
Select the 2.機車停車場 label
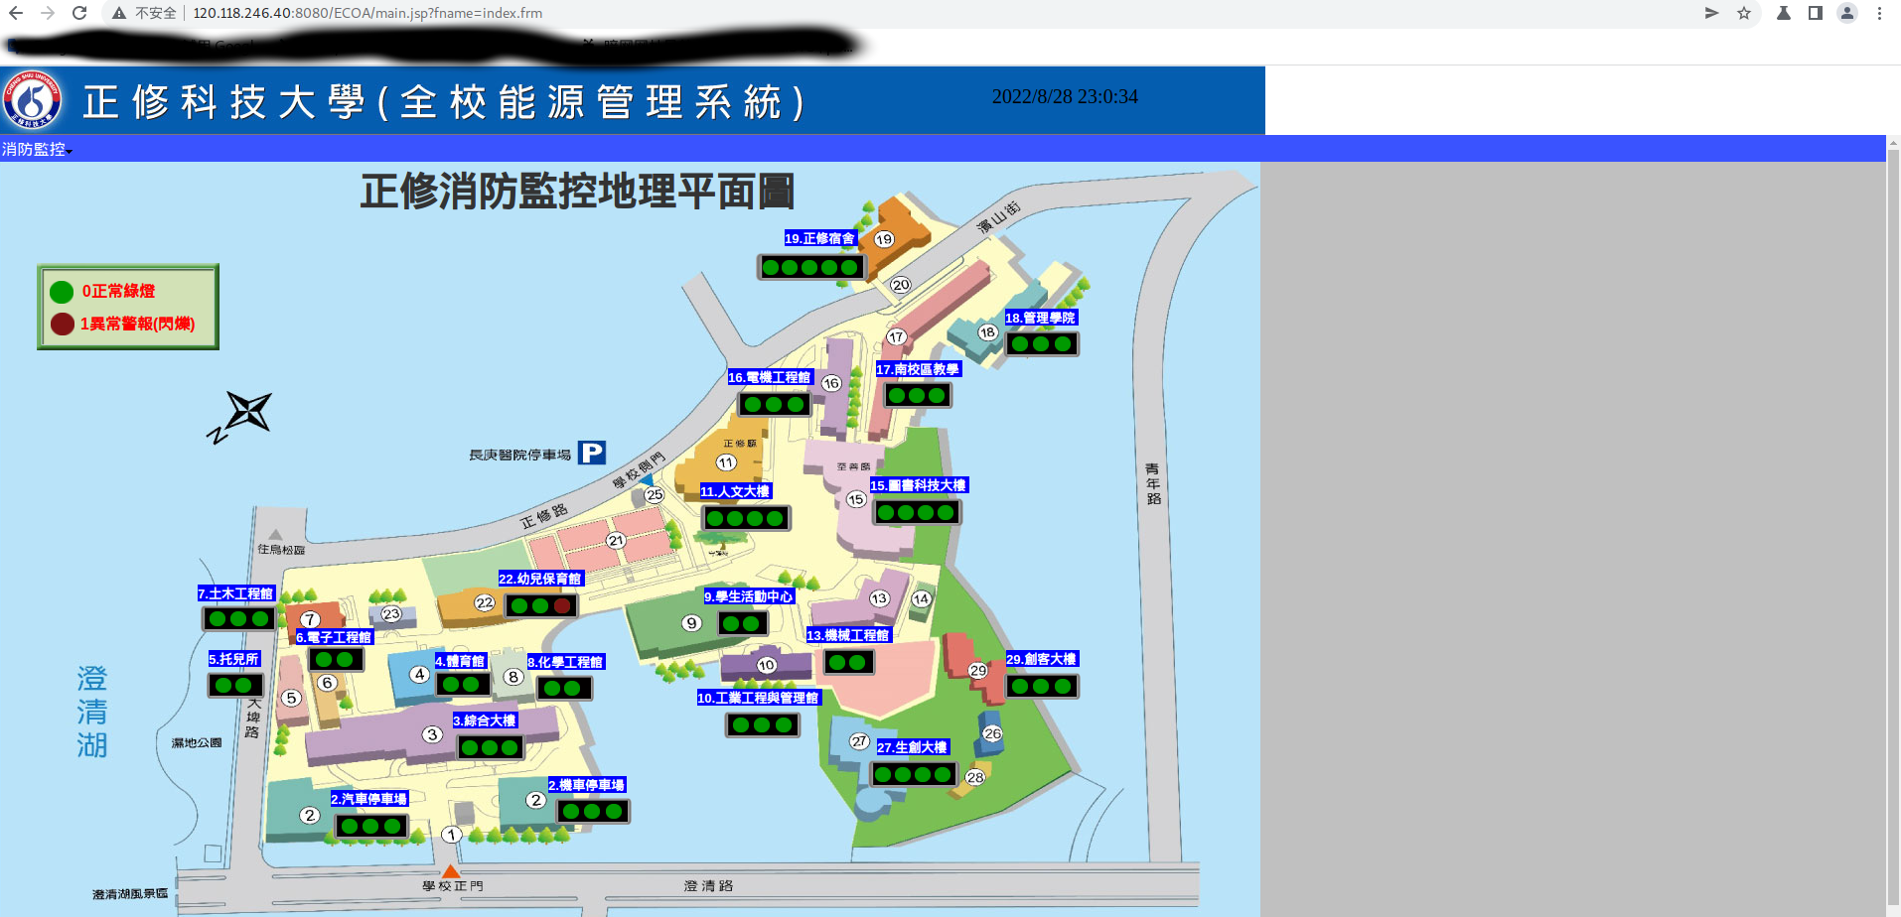point(587,785)
